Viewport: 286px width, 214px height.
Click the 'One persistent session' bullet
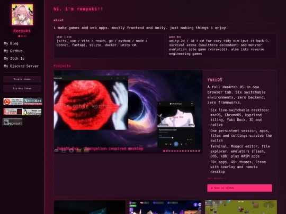(x=241, y=136)
